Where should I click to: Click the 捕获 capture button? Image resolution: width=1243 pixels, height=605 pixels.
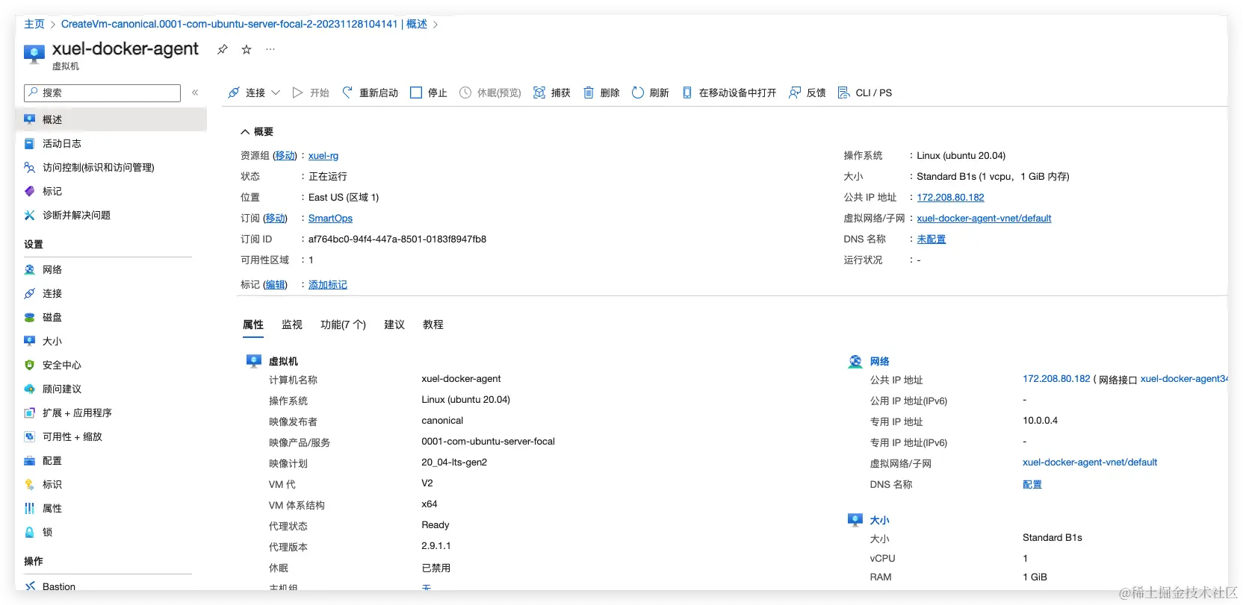[552, 93]
